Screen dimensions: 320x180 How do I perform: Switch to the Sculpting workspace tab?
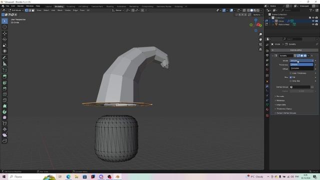[x=70, y=6]
